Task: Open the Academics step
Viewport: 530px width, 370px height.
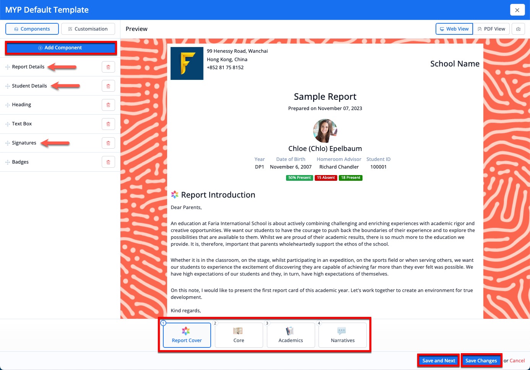Action: click(x=291, y=335)
